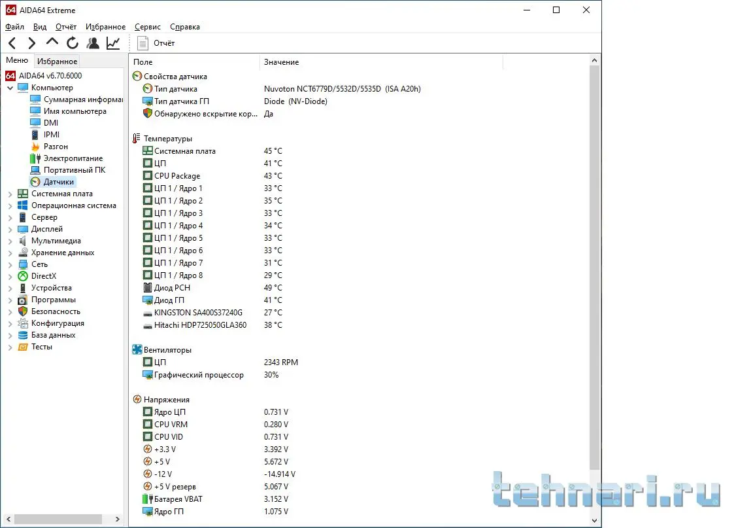Select the Тип датчика row

tap(282, 88)
